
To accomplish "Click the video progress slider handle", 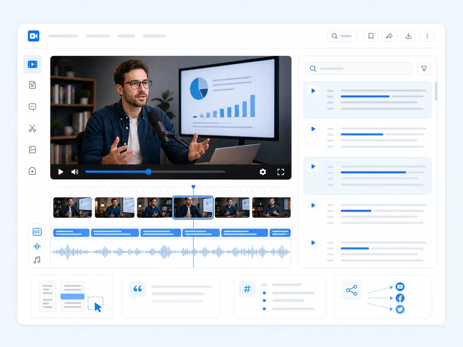I will (x=149, y=172).
